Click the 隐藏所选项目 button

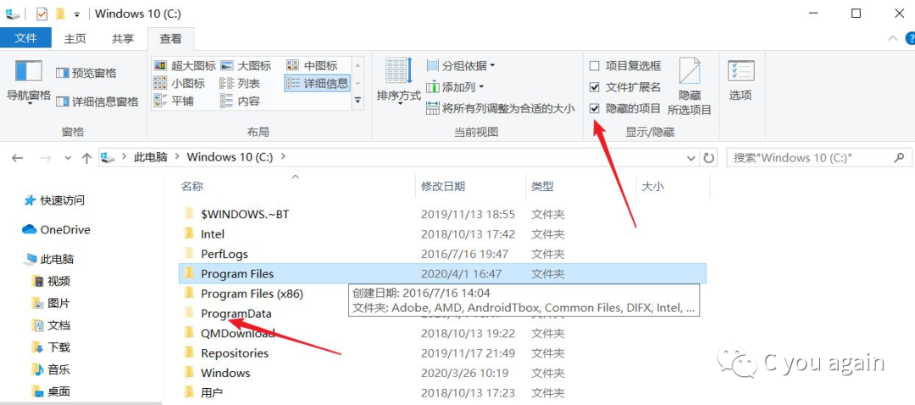point(690,86)
